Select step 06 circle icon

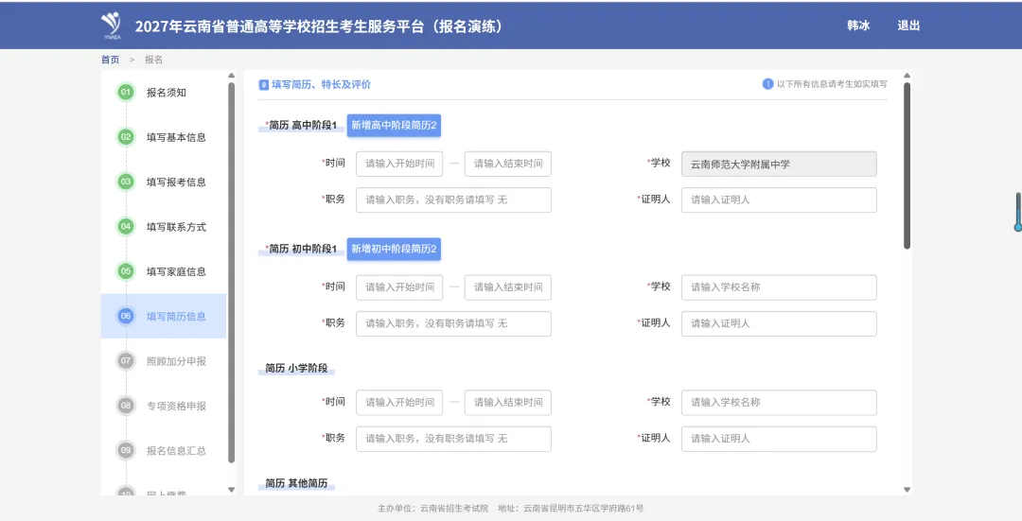click(x=126, y=316)
